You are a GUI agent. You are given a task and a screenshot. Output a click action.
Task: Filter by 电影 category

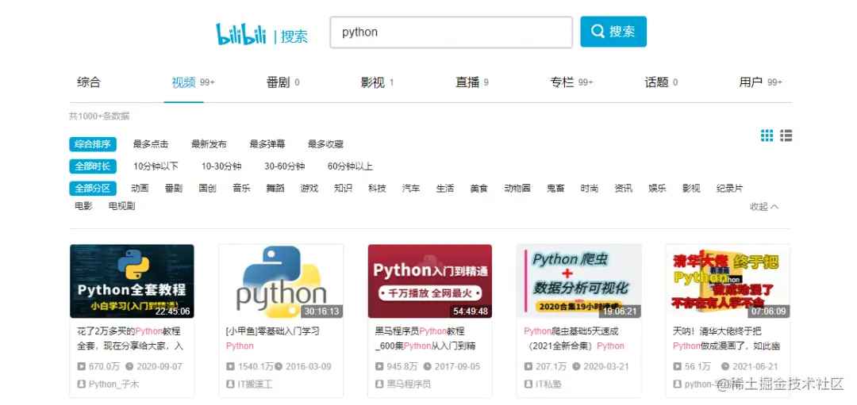83,206
